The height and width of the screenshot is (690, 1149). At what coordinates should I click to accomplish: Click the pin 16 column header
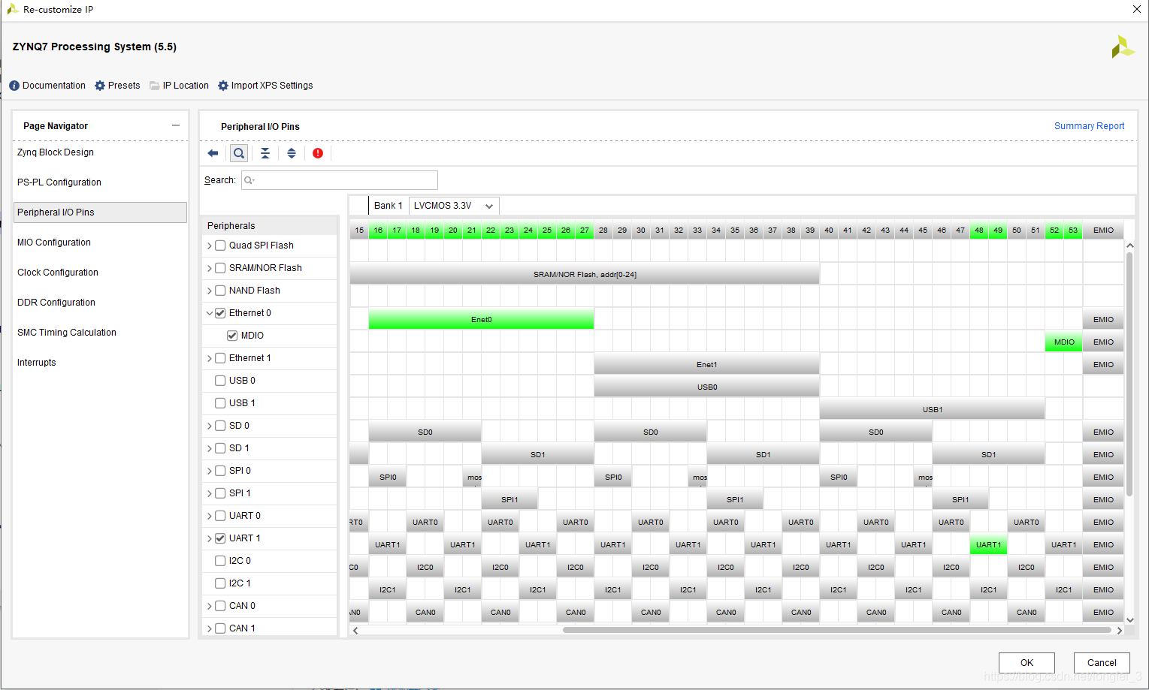378,231
